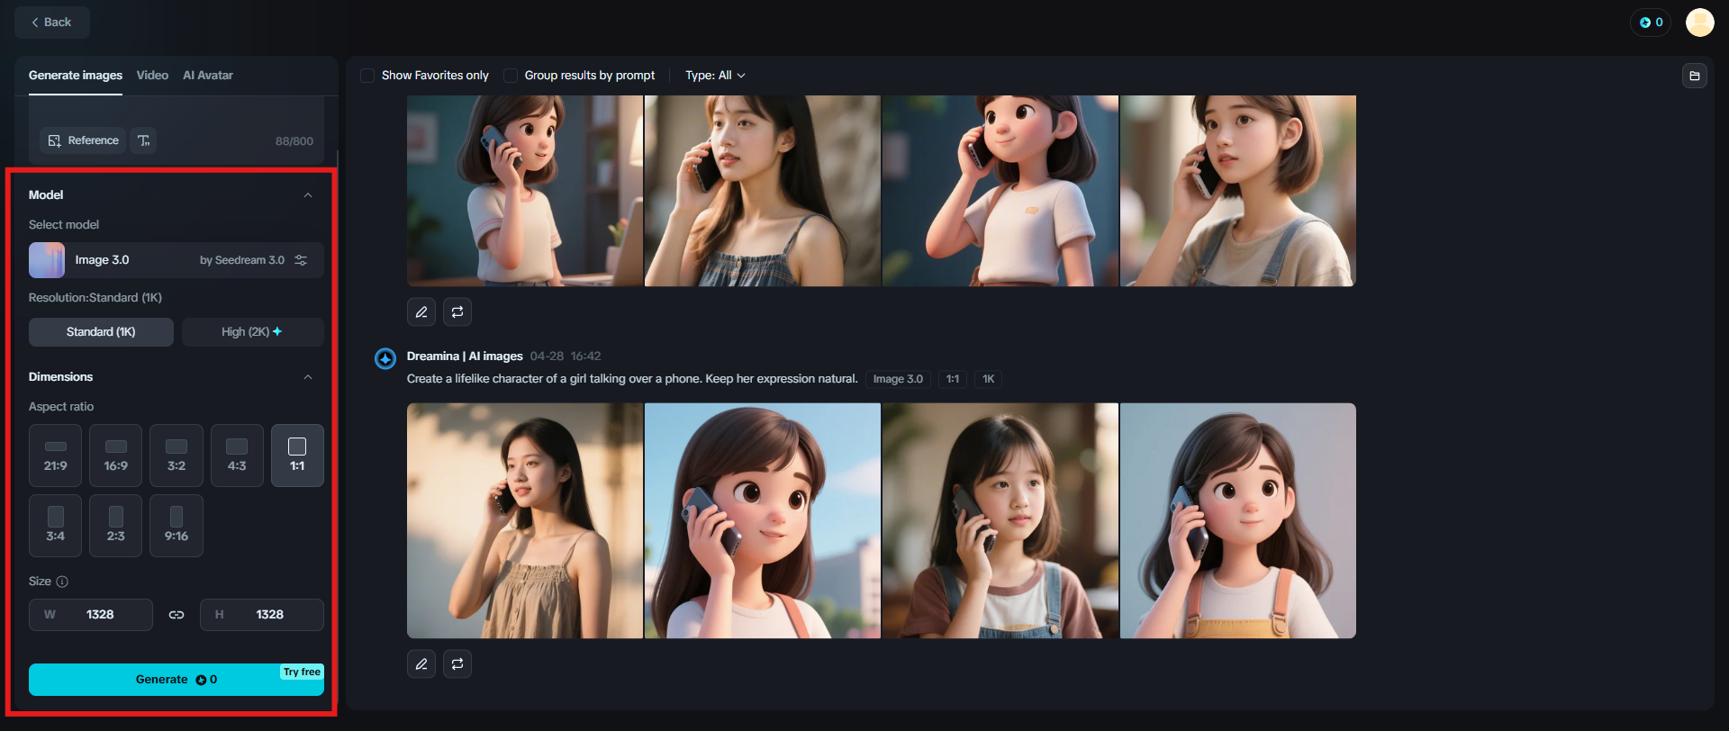The width and height of the screenshot is (1729, 731).
Task: Click the Size info icon
Action: tap(62, 582)
